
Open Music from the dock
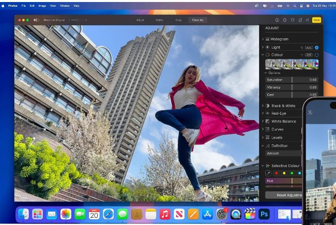[x=165, y=214]
